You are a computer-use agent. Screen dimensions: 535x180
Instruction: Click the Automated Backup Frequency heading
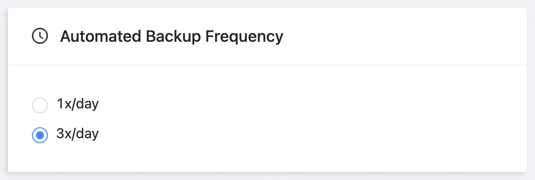(172, 36)
